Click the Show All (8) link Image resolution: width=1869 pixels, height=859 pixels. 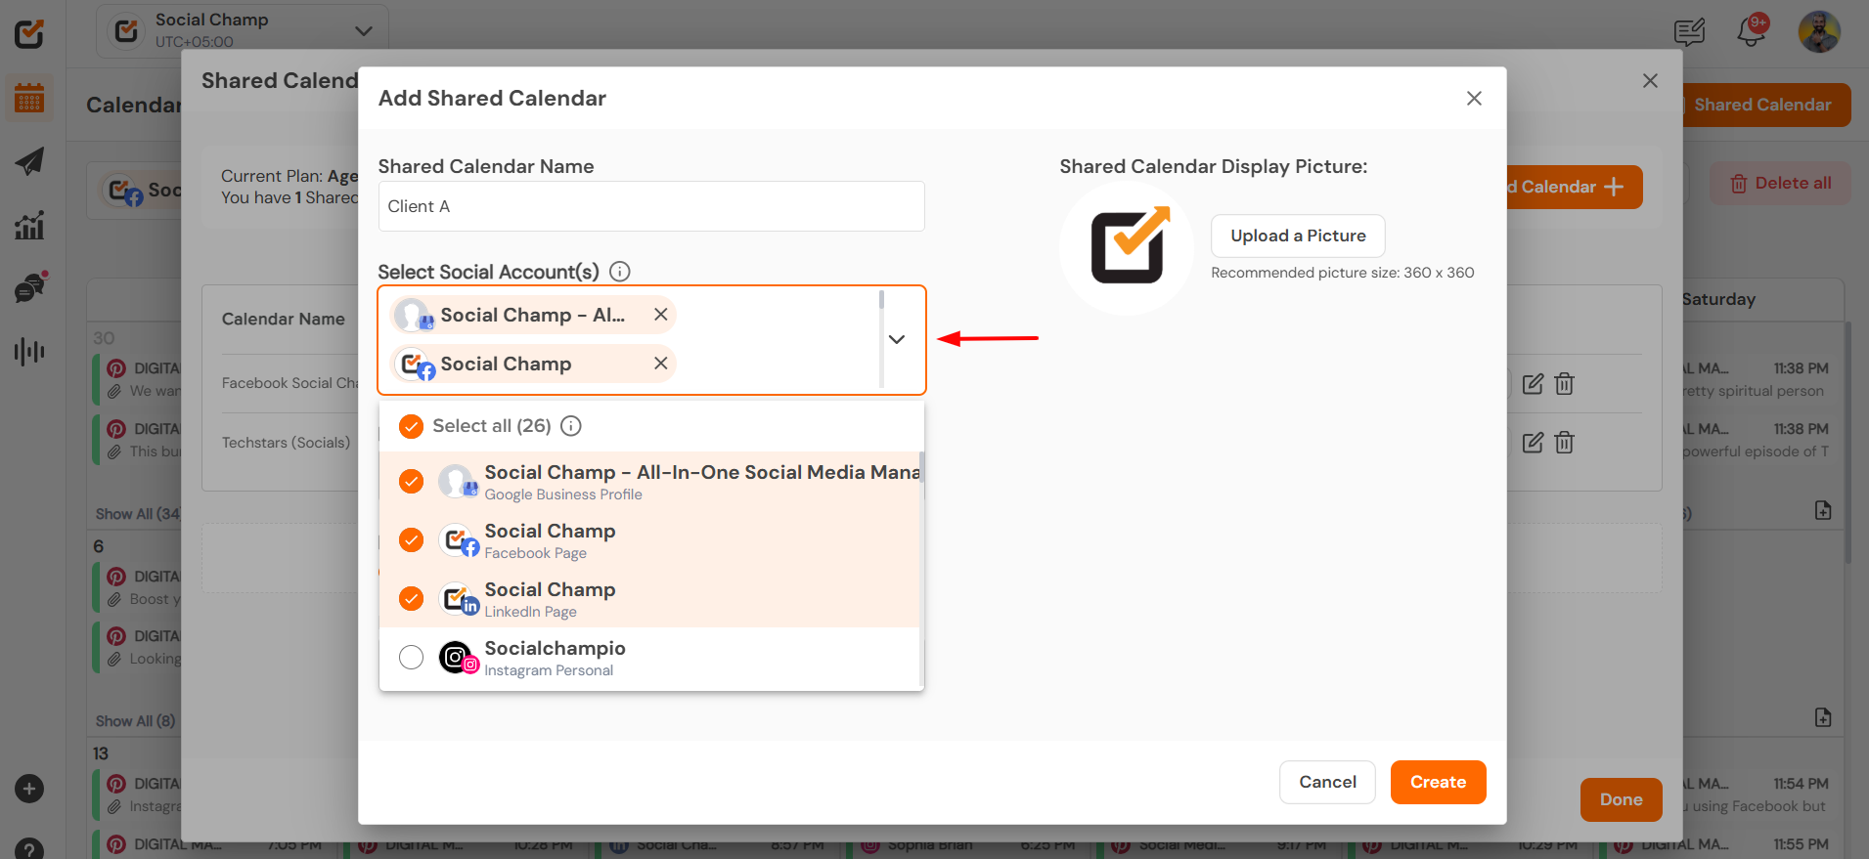point(136,721)
